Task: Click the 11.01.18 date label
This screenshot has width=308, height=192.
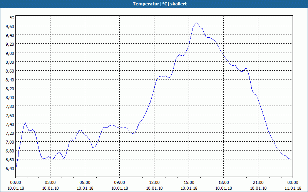Action: point(293,188)
